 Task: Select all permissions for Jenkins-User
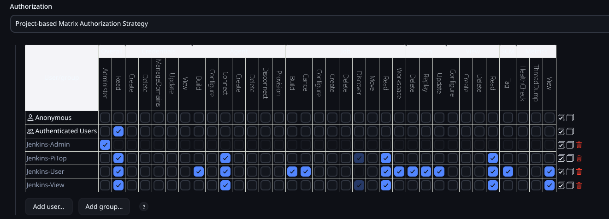[x=561, y=172]
